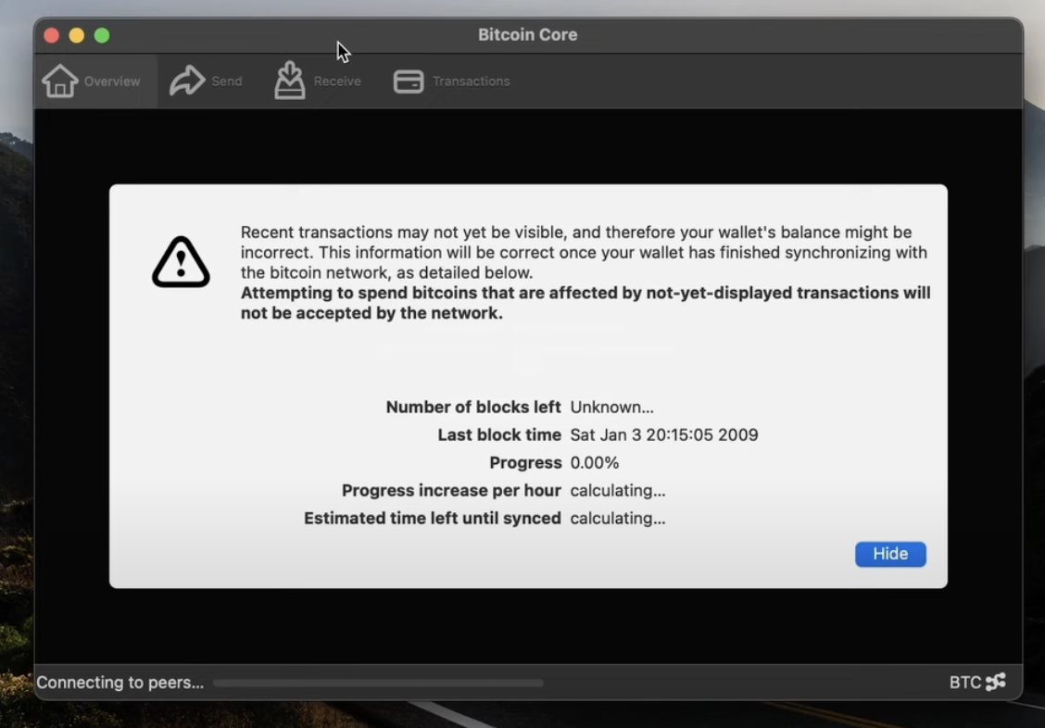Click the Send arrow icon
This screenshot has width=1045, height=728.
click(186, 81)
